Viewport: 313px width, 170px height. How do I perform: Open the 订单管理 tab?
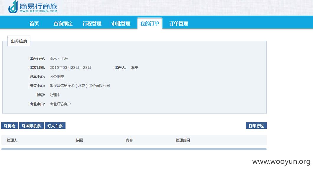click(x=179, y=24)
